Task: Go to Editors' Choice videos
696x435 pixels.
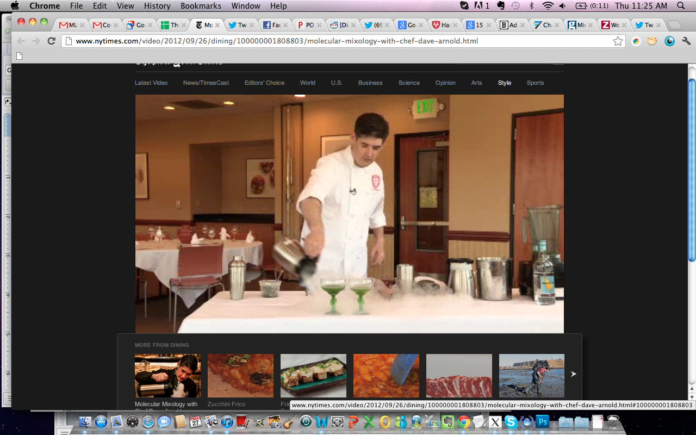Action: [x=264, y=83]
